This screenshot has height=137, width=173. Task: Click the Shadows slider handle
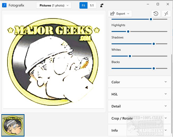[x=154, y=44]
